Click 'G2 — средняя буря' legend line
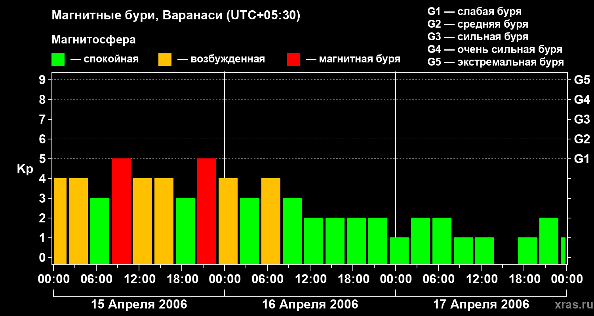The width and height of the screenshot is (594, 316). (x=478, y=24)
